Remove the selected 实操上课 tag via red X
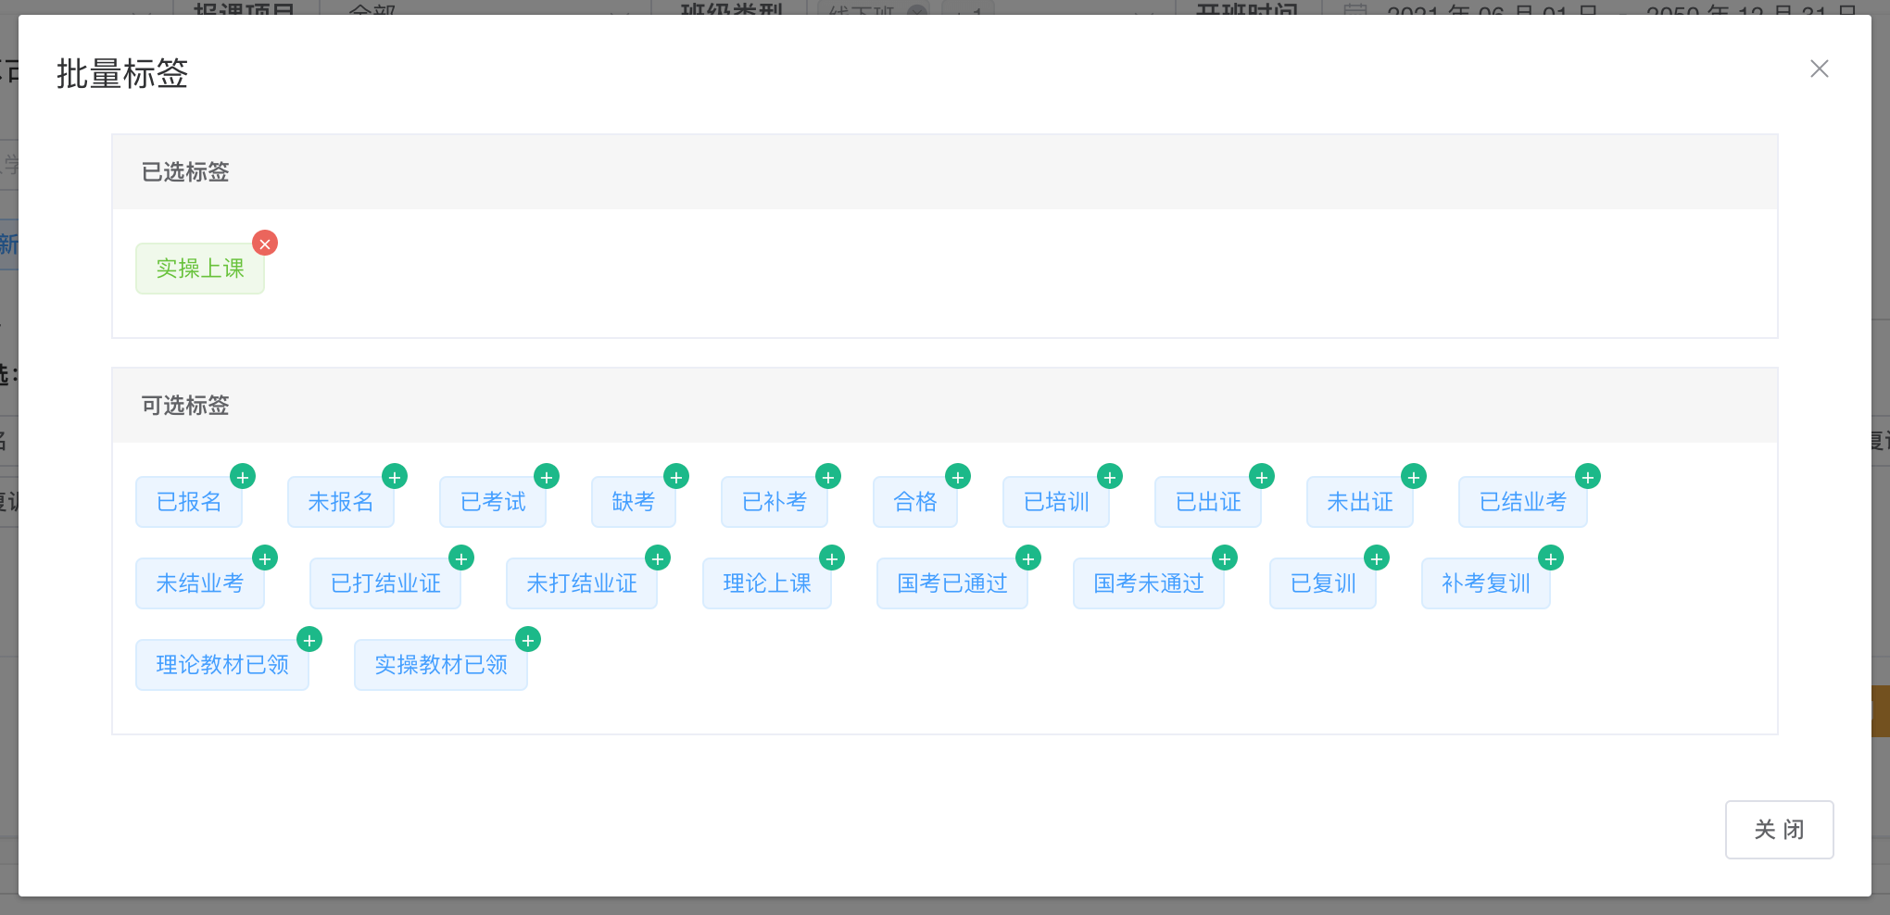 pyautogui.click(x=265, y=244)
